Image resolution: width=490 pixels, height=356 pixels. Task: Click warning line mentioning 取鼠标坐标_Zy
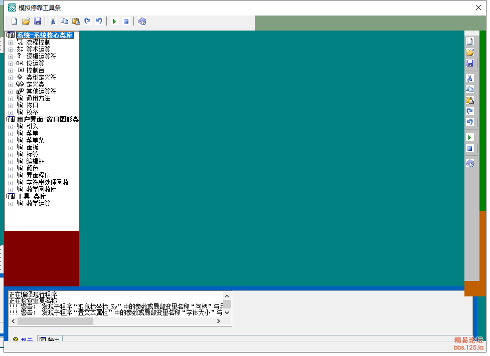pos(116,307)
